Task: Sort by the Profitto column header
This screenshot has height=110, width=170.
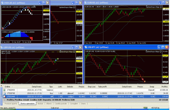Action: tap(162, 87)
